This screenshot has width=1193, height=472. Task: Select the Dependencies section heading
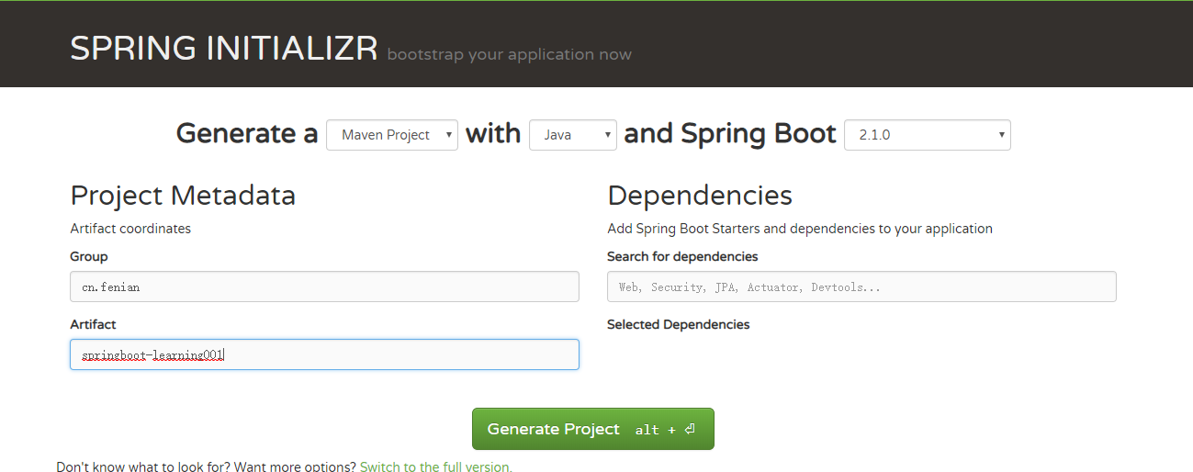[x=700, y=196]
